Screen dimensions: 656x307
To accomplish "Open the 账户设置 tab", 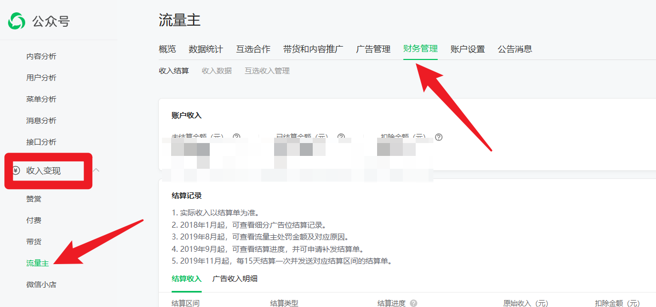I will pyautogui.click(x=468, y=49).
